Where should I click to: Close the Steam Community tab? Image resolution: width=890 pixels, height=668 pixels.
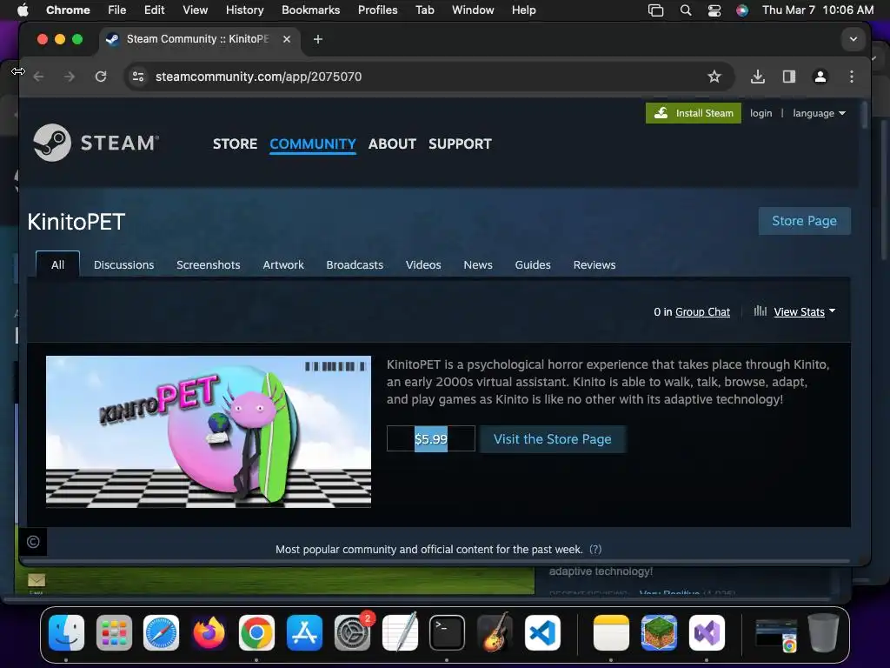[x=287, y=39]
